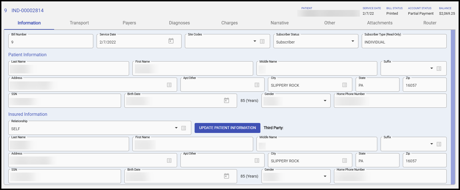Open patient Birth Date calendar icon
The width and height of the screenshot is (460, 190).
227,100
